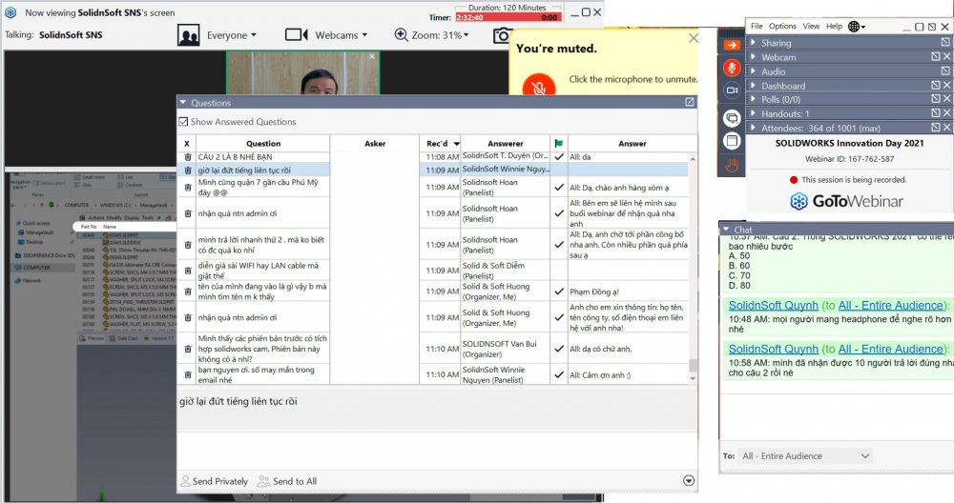Open chat recipient 'All - Entire Audience' dropdown

(x=804, y=455)
